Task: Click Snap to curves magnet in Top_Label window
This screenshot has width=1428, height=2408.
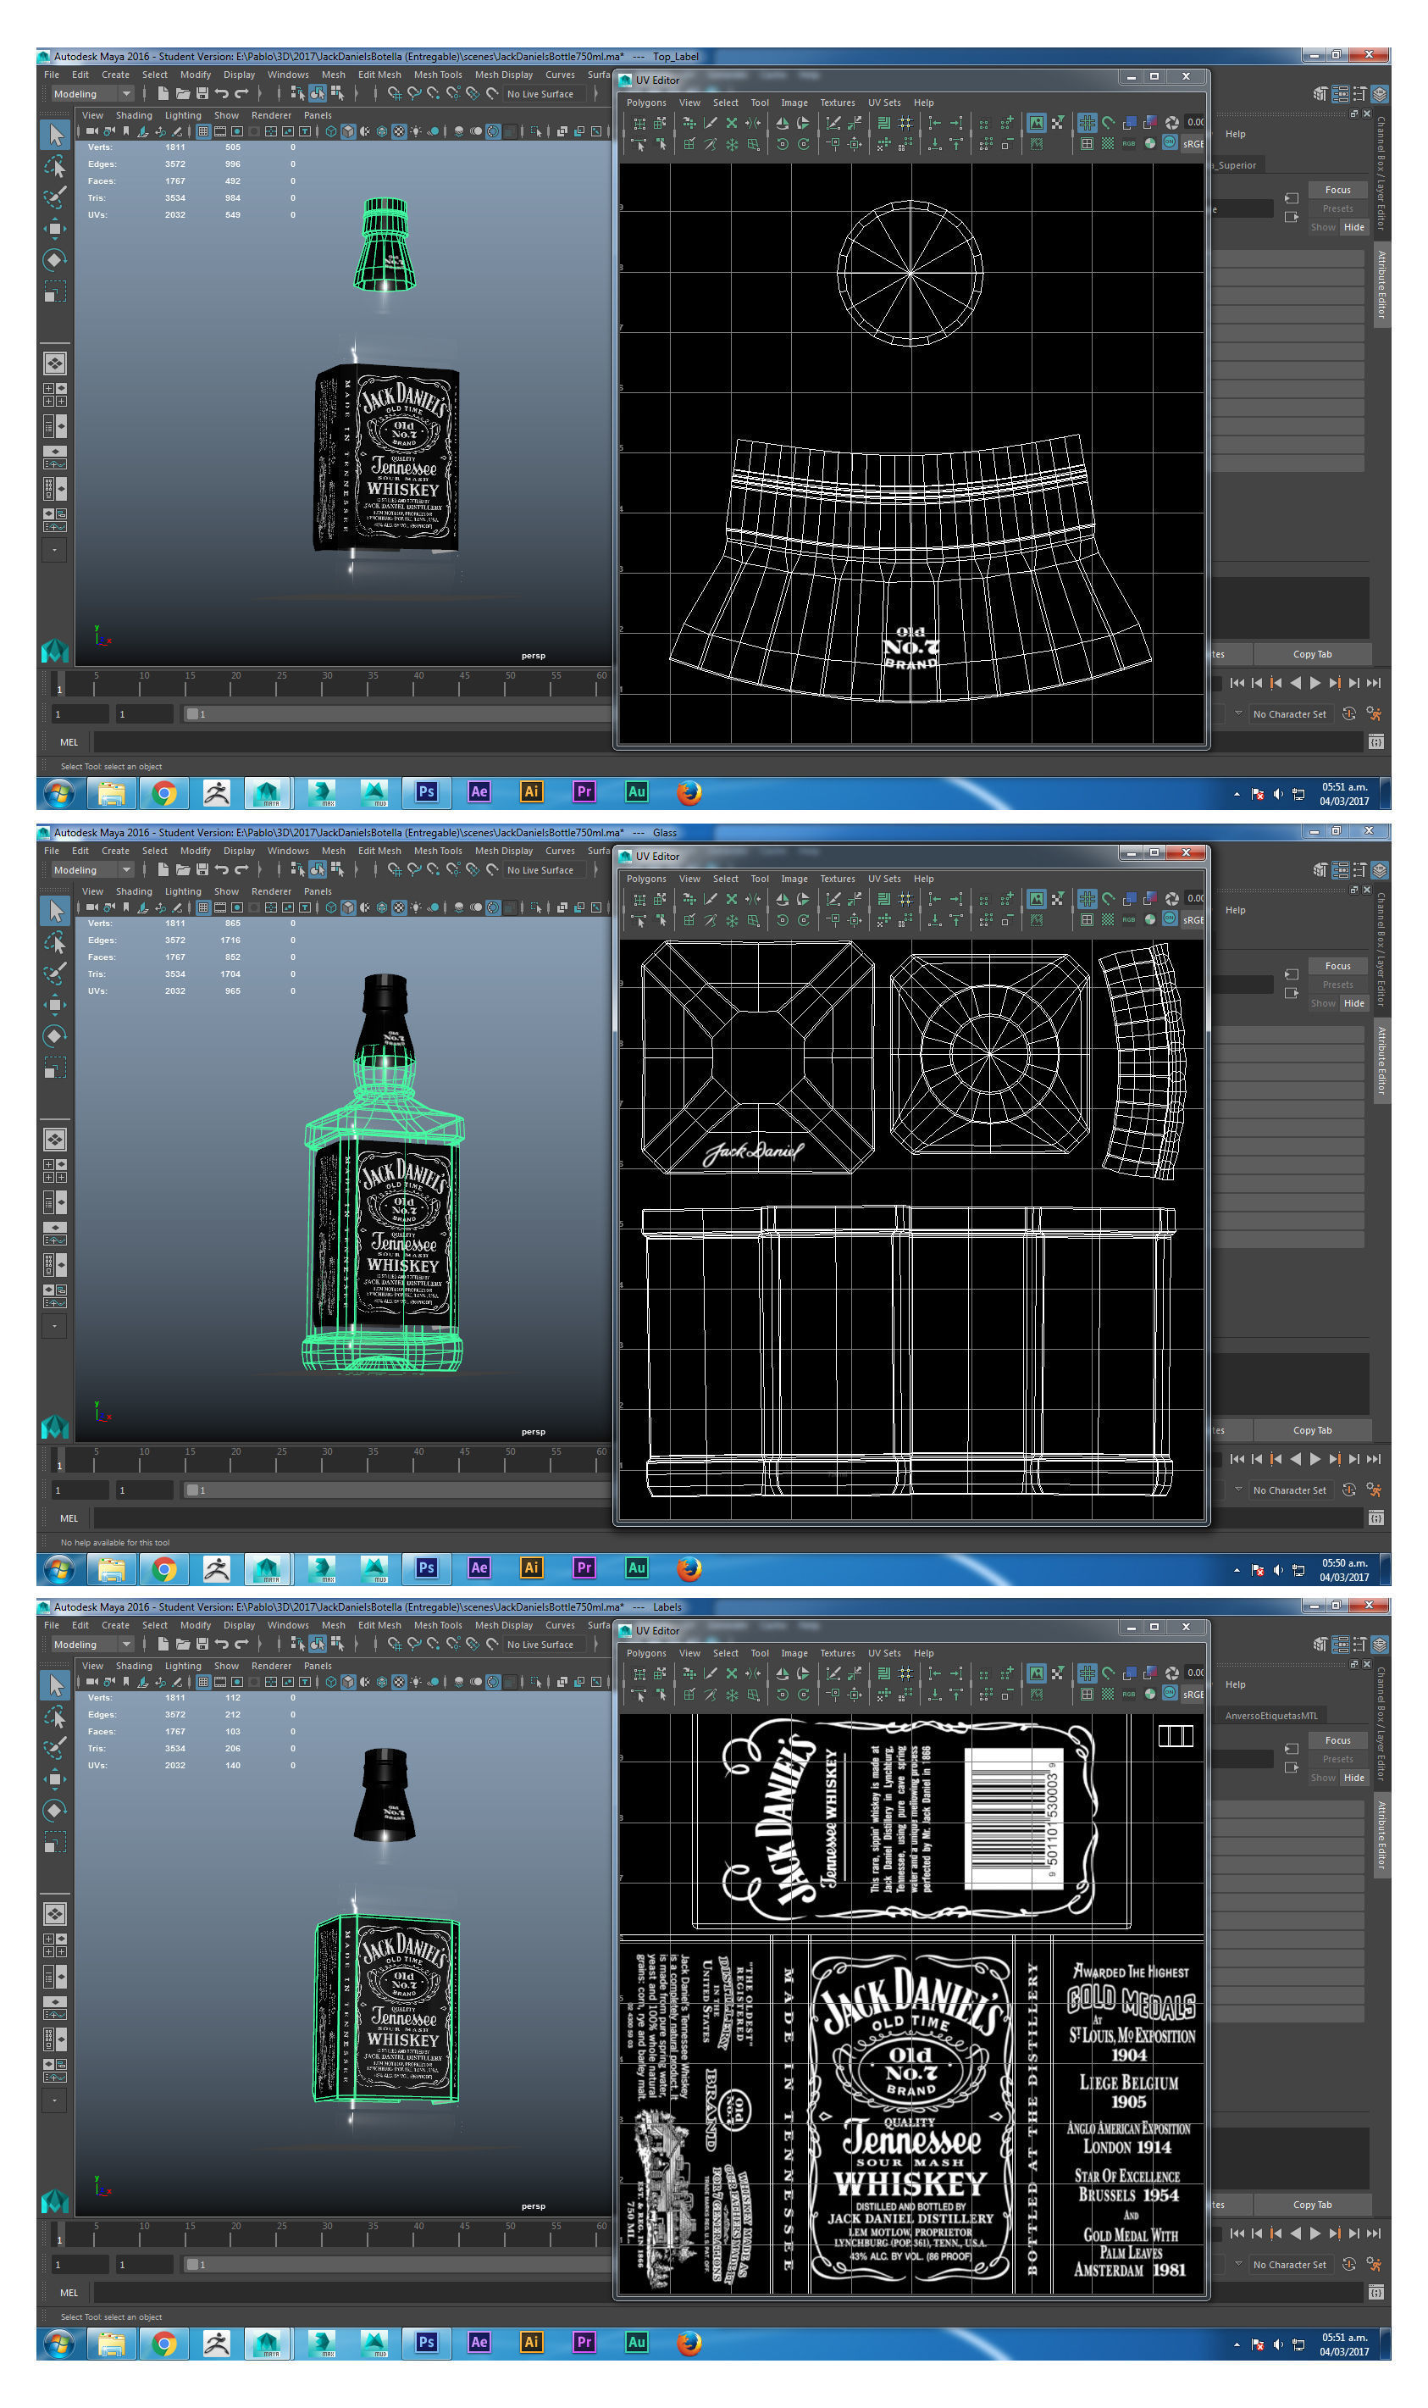Action: click(x=414, y=93)
